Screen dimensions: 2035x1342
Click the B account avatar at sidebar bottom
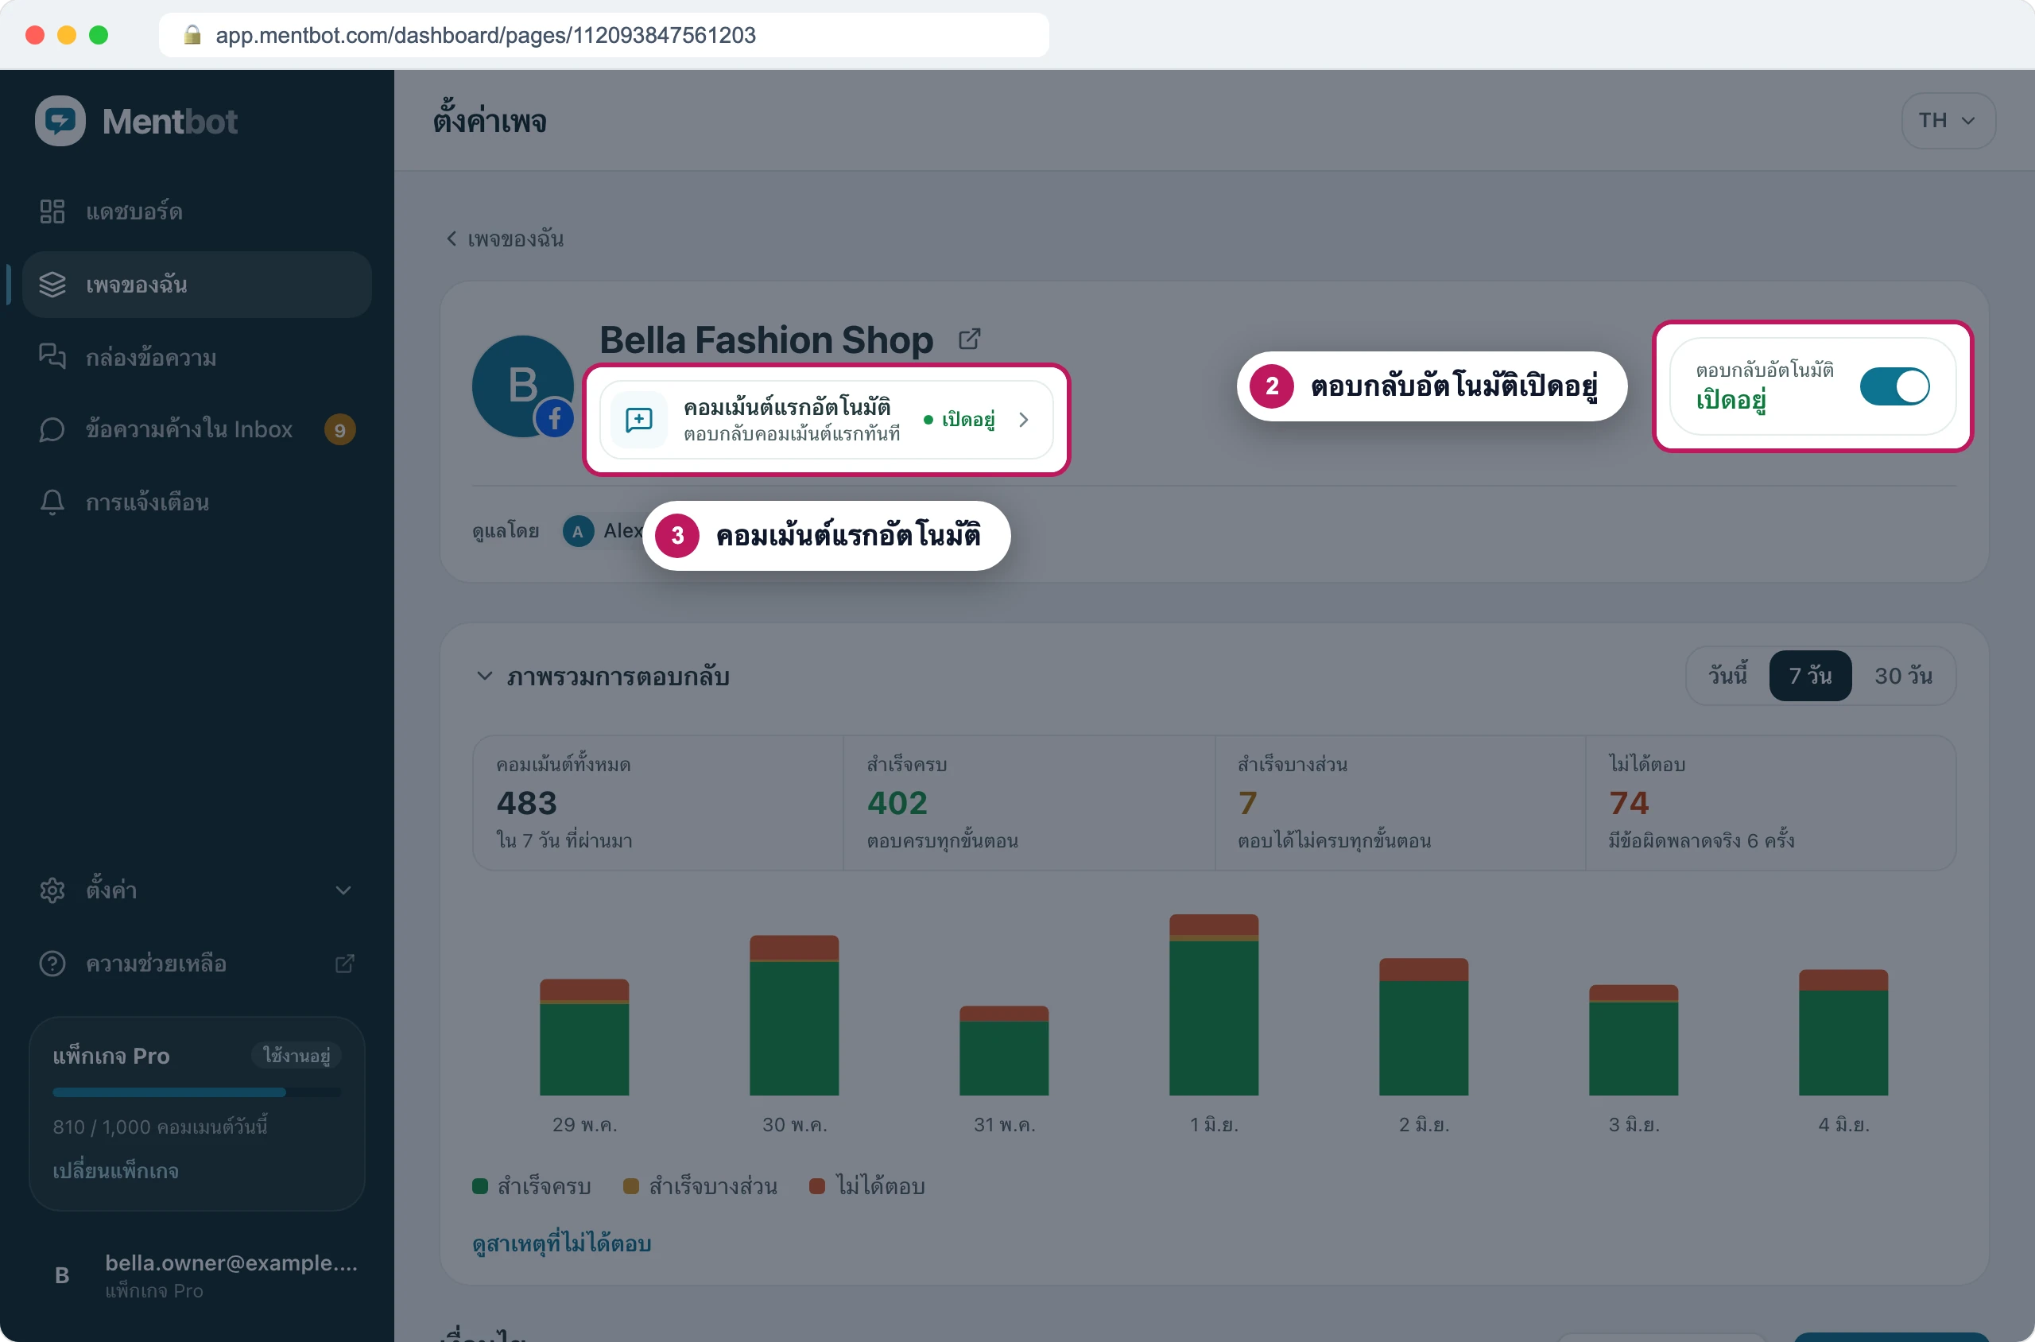(62, 1276)
